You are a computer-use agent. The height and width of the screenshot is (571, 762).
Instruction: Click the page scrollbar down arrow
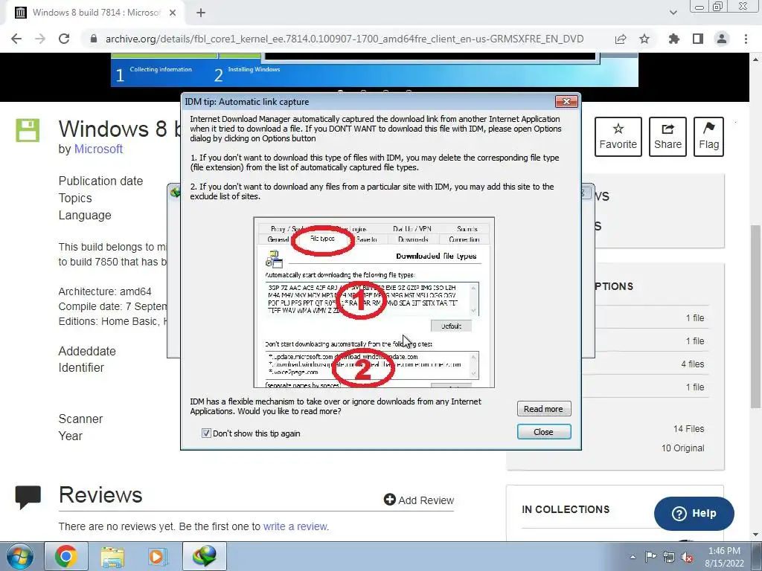(755, 535)
